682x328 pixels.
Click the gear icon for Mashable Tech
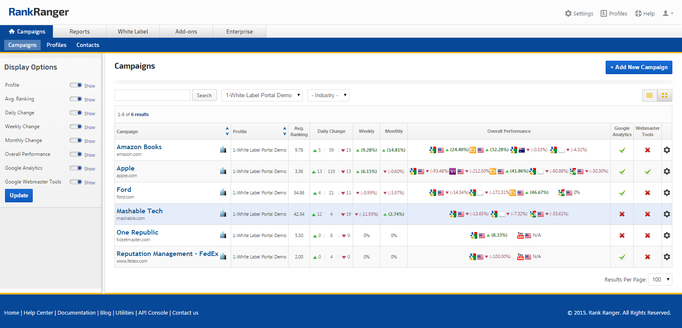pyautogui.click(x=666, y=214)
